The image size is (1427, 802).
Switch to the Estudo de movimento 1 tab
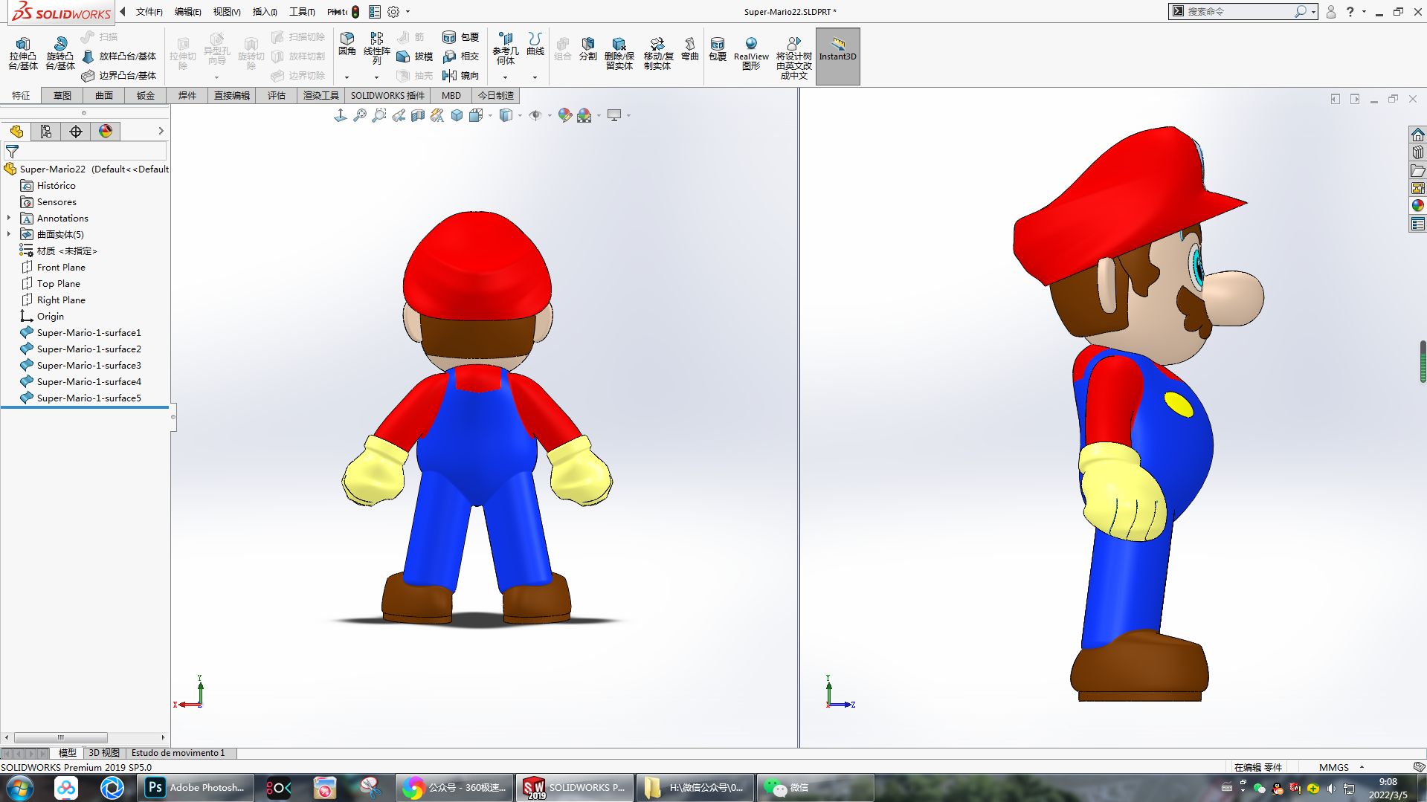178,753
